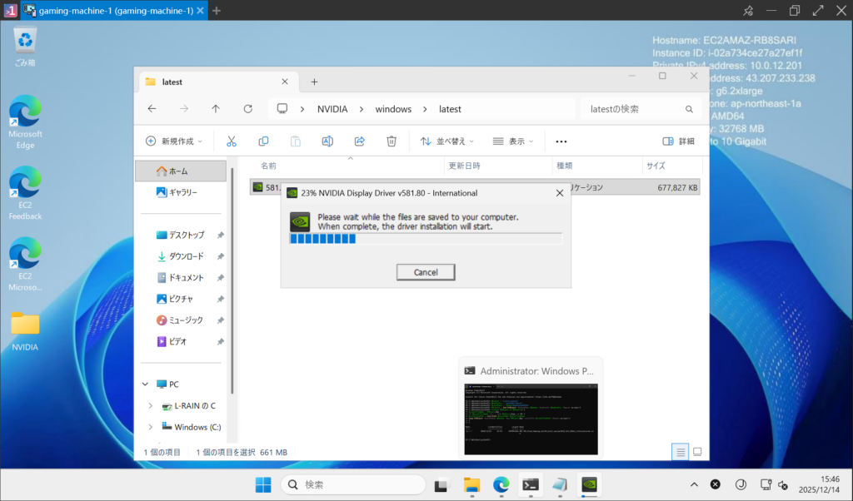
Task: Click the Rename icon in Explorer toolbar
Action: click(x=327, y=141)
